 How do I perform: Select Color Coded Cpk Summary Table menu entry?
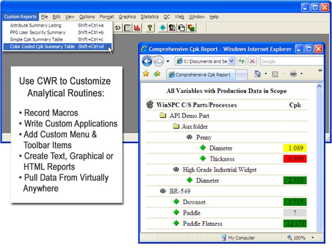[43, 46]
